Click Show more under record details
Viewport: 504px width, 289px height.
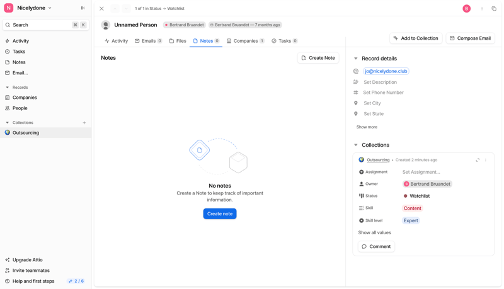click(367, 127)
